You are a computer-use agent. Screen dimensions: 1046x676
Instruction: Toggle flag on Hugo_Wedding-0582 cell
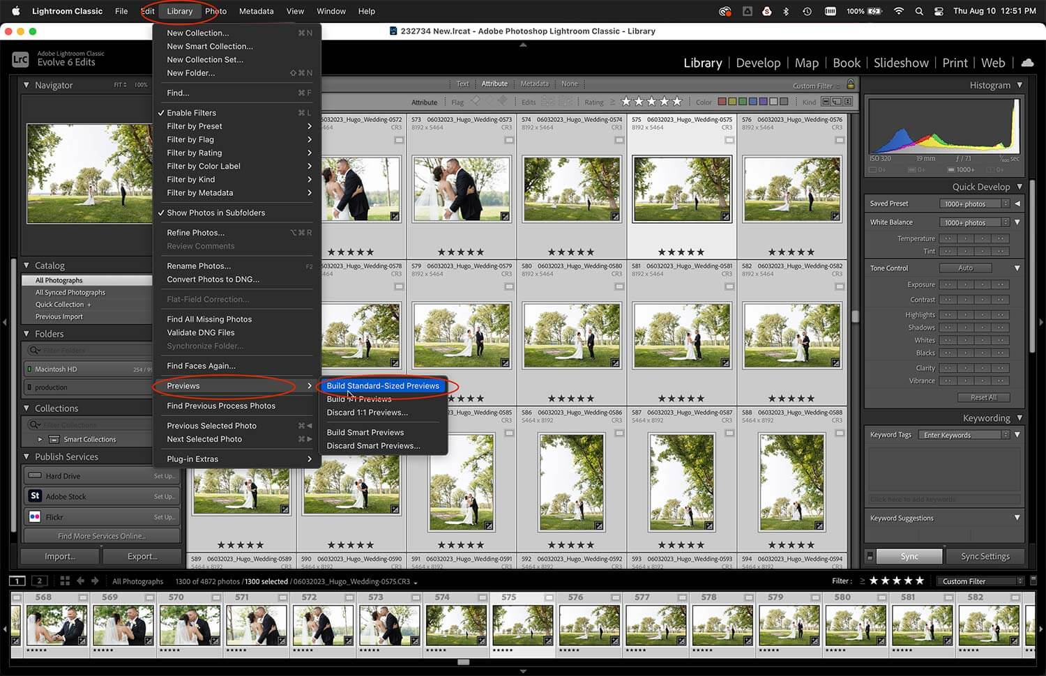840,286
